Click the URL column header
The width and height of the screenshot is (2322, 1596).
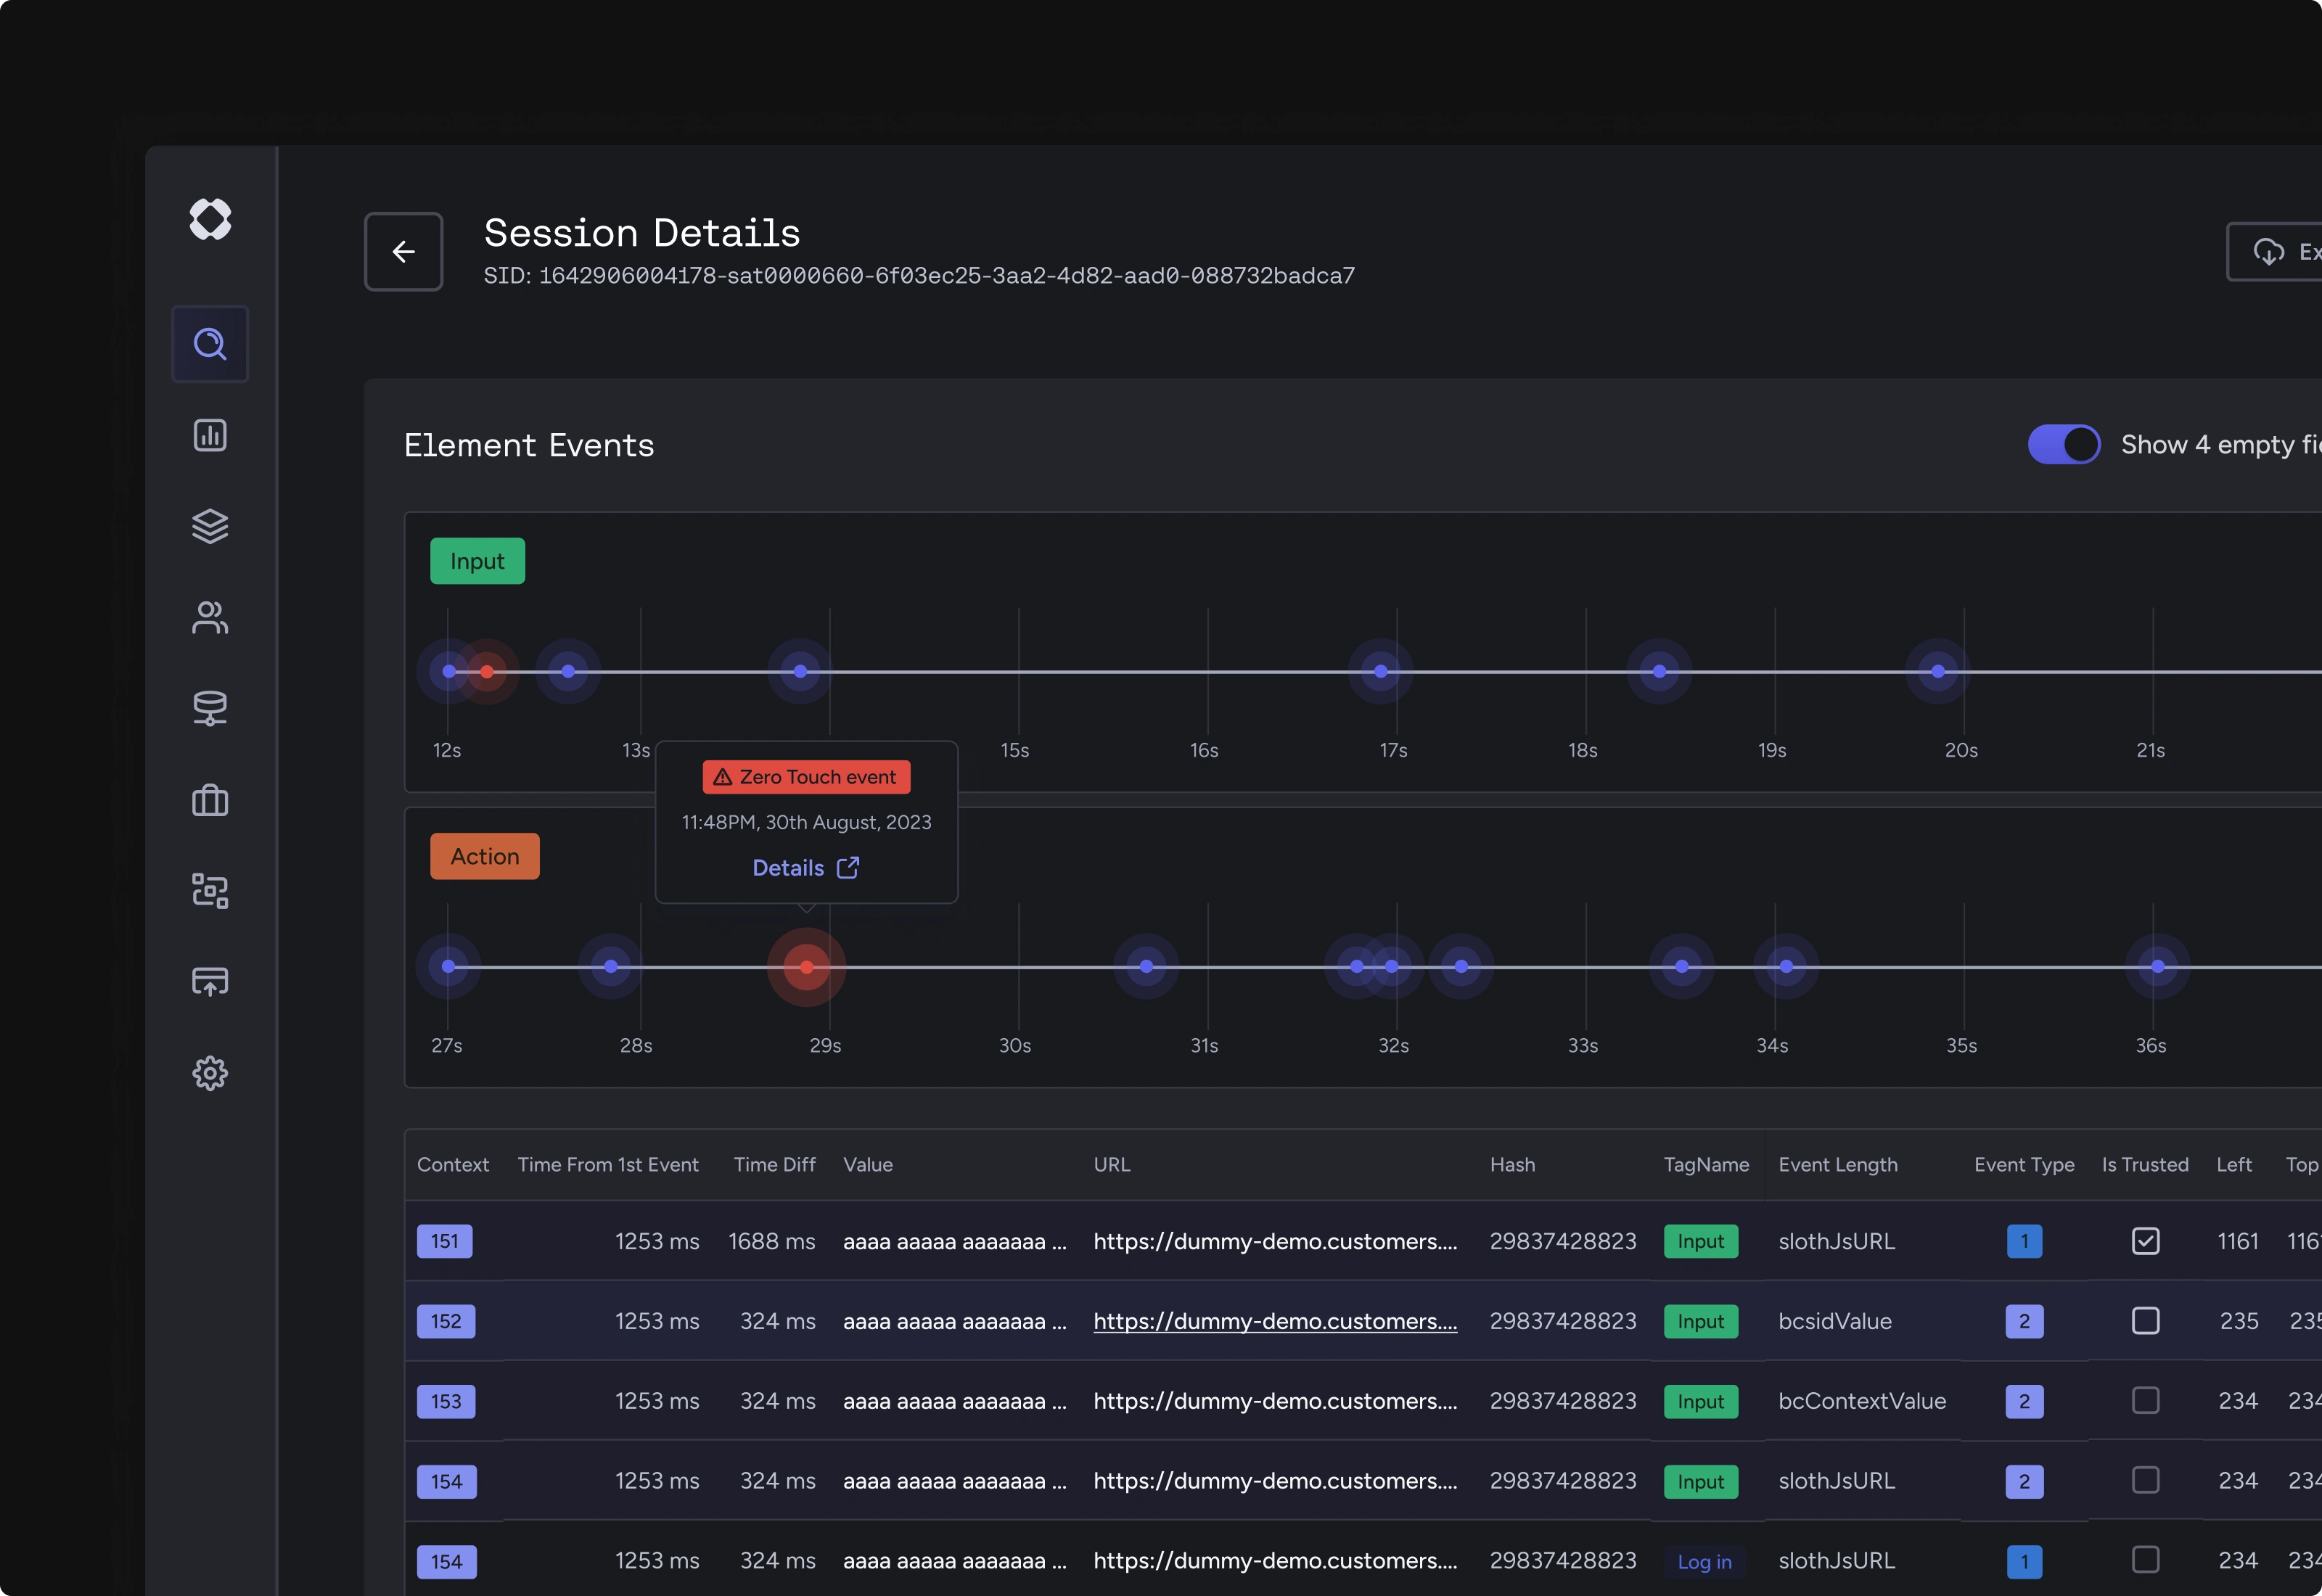point(1112,1165)
